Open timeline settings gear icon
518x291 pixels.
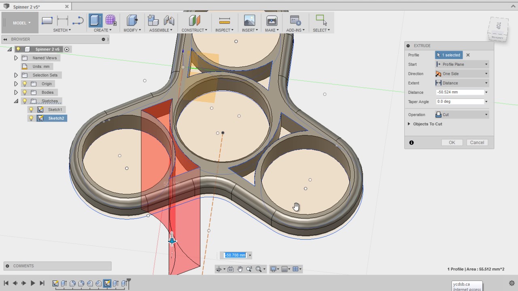[512, 283]
